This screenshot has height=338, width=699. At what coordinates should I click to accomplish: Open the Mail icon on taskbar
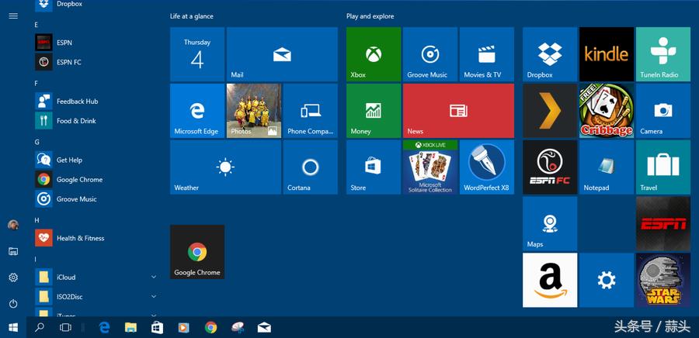pos(264,328)
